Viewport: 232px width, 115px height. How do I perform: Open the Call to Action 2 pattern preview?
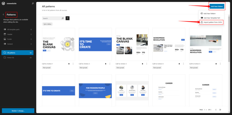(x=95, y=44)
